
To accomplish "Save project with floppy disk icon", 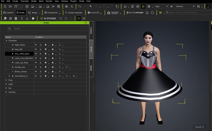I will pos(16,6).
